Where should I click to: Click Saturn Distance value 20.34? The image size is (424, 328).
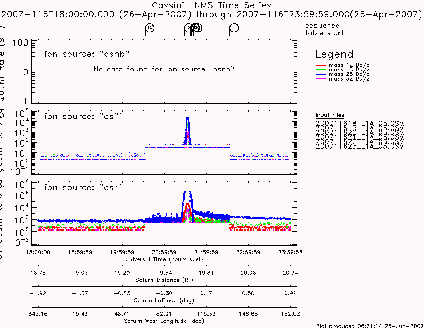(290, 273)
